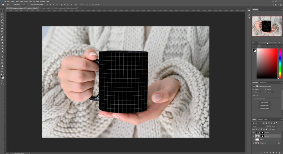
Task: Show the hidden Layer 1
Action: [x=253, y=140]
